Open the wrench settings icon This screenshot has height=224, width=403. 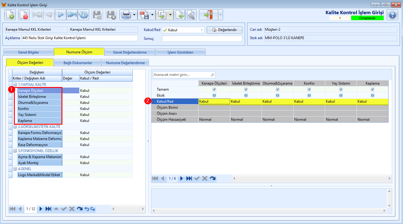pyautogui.click(x=191, y=14)
